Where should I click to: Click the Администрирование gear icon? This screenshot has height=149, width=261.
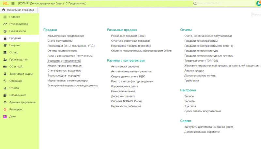coord(5,102)
